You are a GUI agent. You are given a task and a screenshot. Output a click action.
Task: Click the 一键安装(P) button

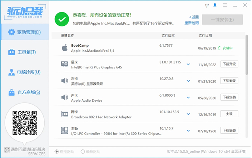(x=222, y=20)
